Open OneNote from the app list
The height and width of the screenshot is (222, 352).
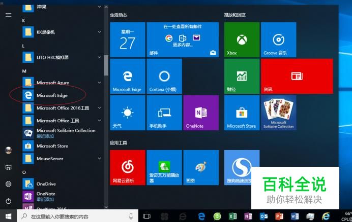(62, 197)
